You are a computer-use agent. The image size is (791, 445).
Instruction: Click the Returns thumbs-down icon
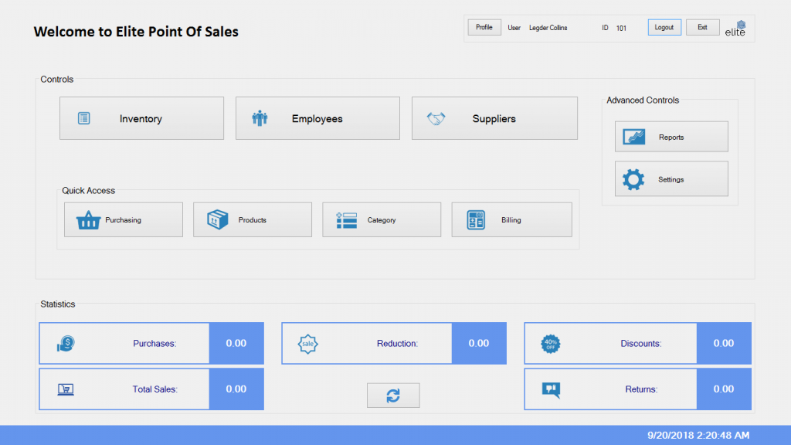[551, 389]
